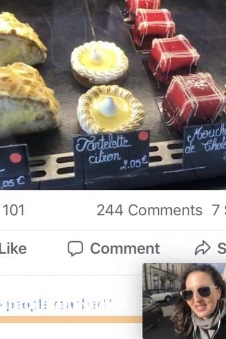Tap the Mouche de Choc chalkboard sign

tap(205, 146)
